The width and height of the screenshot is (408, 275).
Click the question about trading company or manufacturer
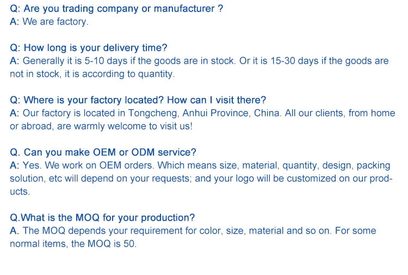click(116, 9)
